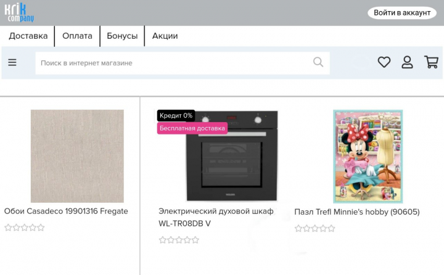
Task: Open the Minnie puzzle product image
Action: [368, 157]
